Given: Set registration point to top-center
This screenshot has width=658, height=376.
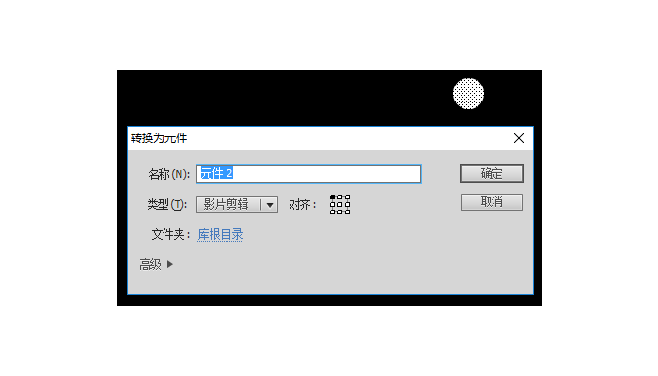Looking at the screenshot, I should point(340,196).
